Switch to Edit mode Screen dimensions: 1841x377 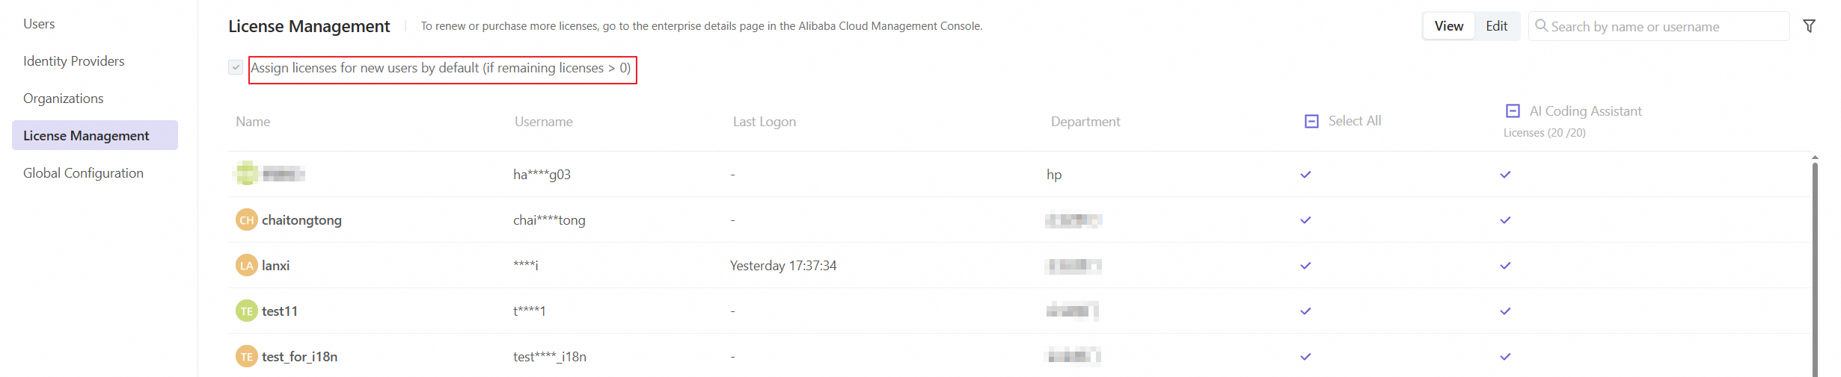click(x=1496, y=26)
